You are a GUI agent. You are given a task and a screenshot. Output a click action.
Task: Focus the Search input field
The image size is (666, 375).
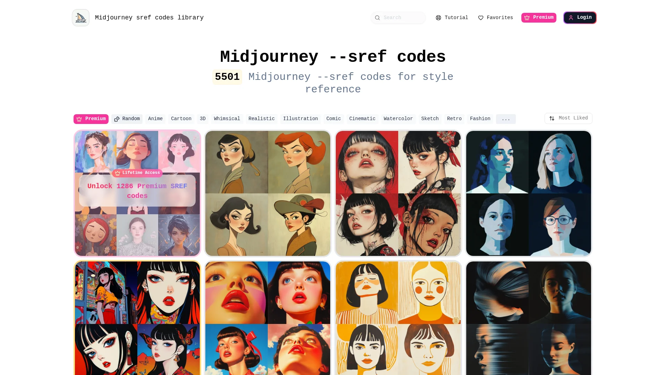point(398,18)
